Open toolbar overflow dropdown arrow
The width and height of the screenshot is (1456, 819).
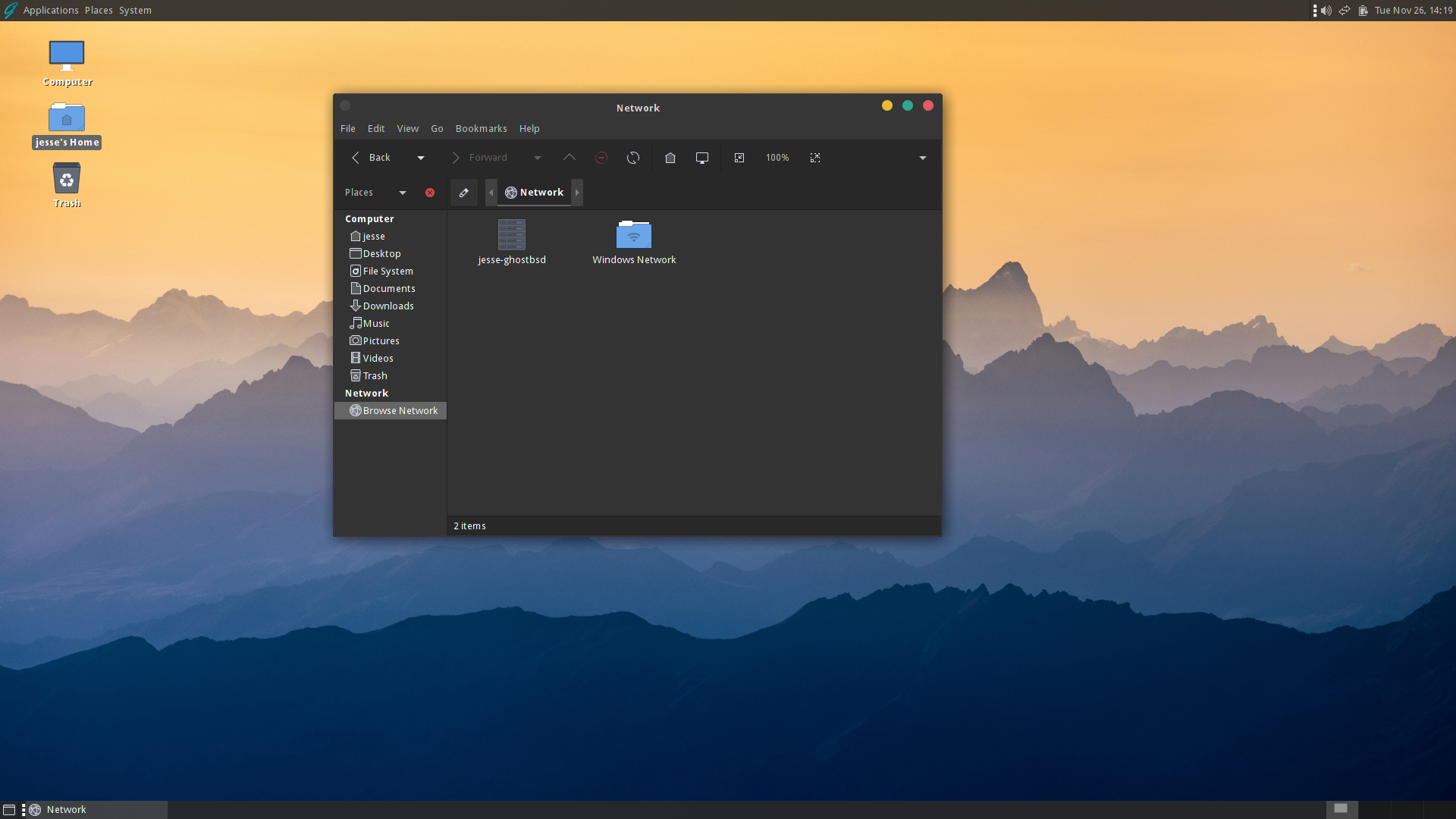(x=923, y=158)
